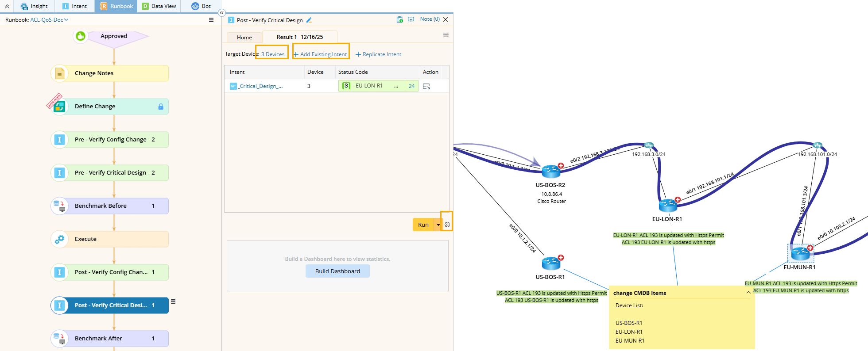Click the green thumbs-up Approved icon
Screen dimensions: 868x351
[81, 36]
